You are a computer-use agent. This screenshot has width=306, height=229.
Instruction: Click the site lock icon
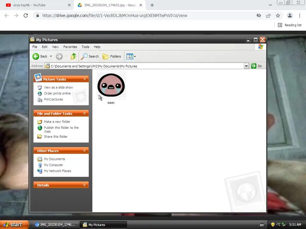(x=38, y=16)
